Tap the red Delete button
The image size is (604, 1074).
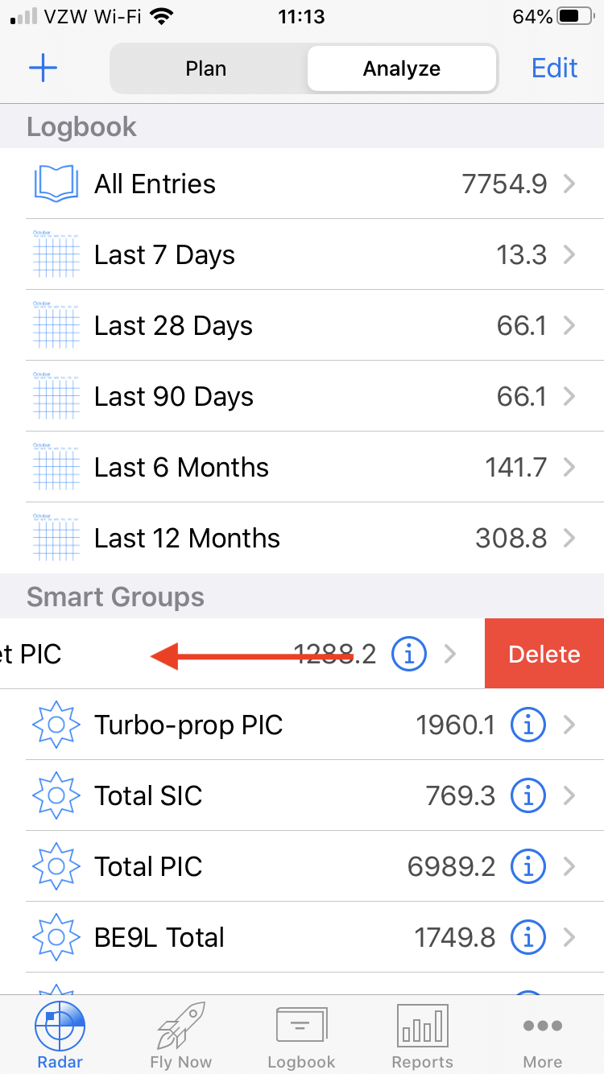tap(544, 654)
